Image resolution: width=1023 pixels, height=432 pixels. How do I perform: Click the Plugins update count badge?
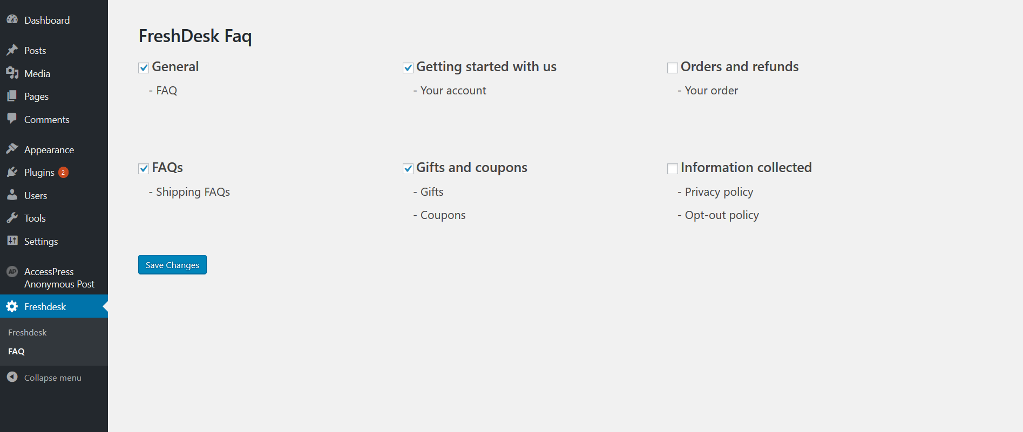(63, 173)
